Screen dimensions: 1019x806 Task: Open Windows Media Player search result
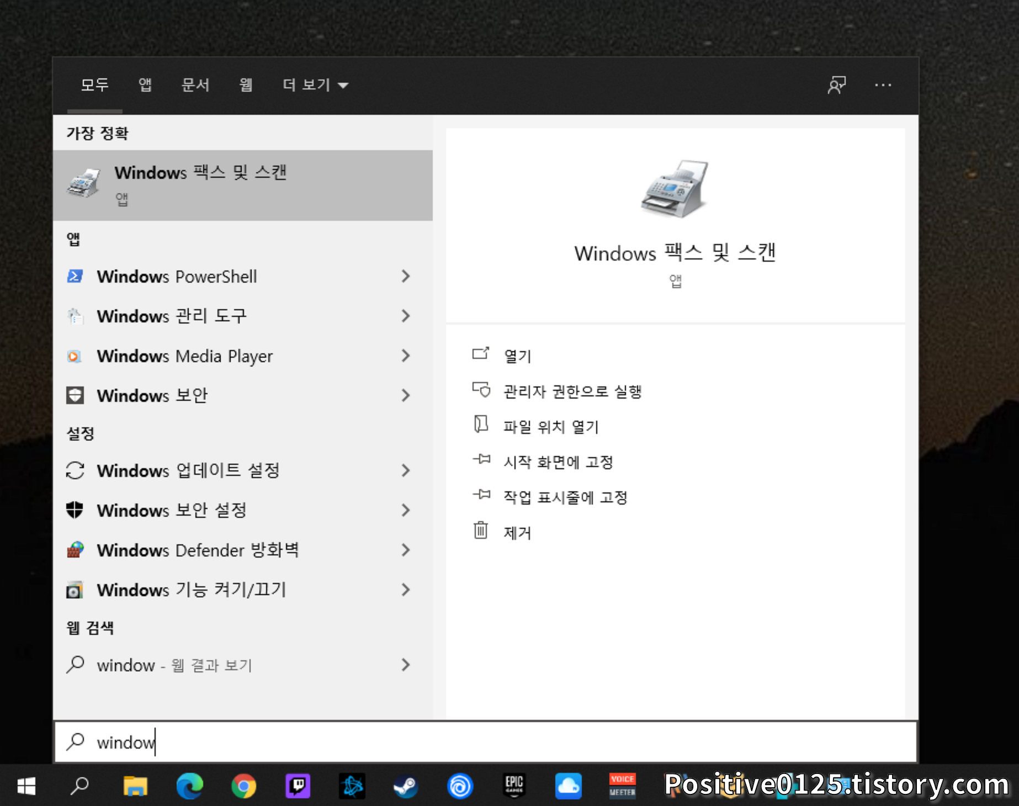click(x=243, y=356)
